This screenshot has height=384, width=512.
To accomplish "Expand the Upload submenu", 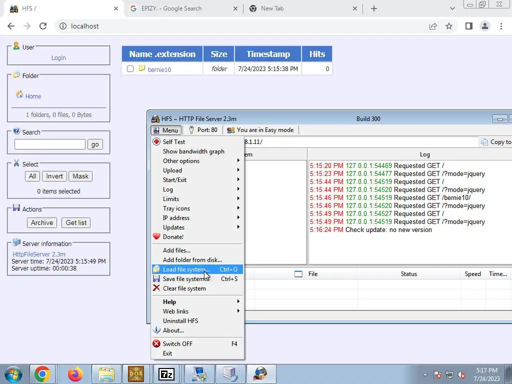I will click(197, 170).
